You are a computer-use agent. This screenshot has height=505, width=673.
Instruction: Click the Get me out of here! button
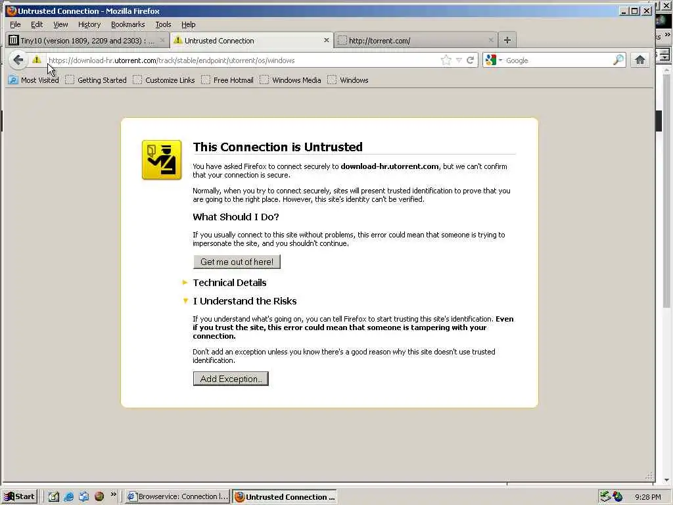tap(237, 262)
